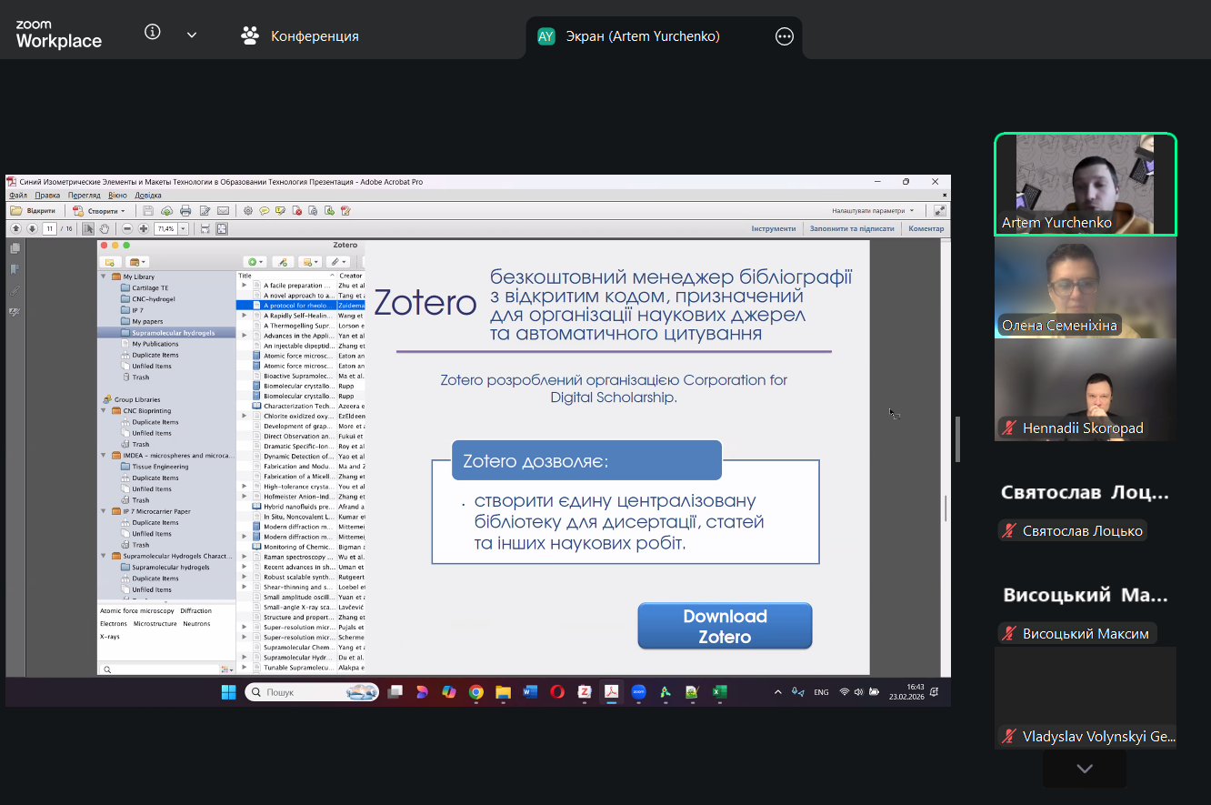Click the send-by-email icon in toolbar
The width and height of the screenshot is (1211, 805).
223,210
